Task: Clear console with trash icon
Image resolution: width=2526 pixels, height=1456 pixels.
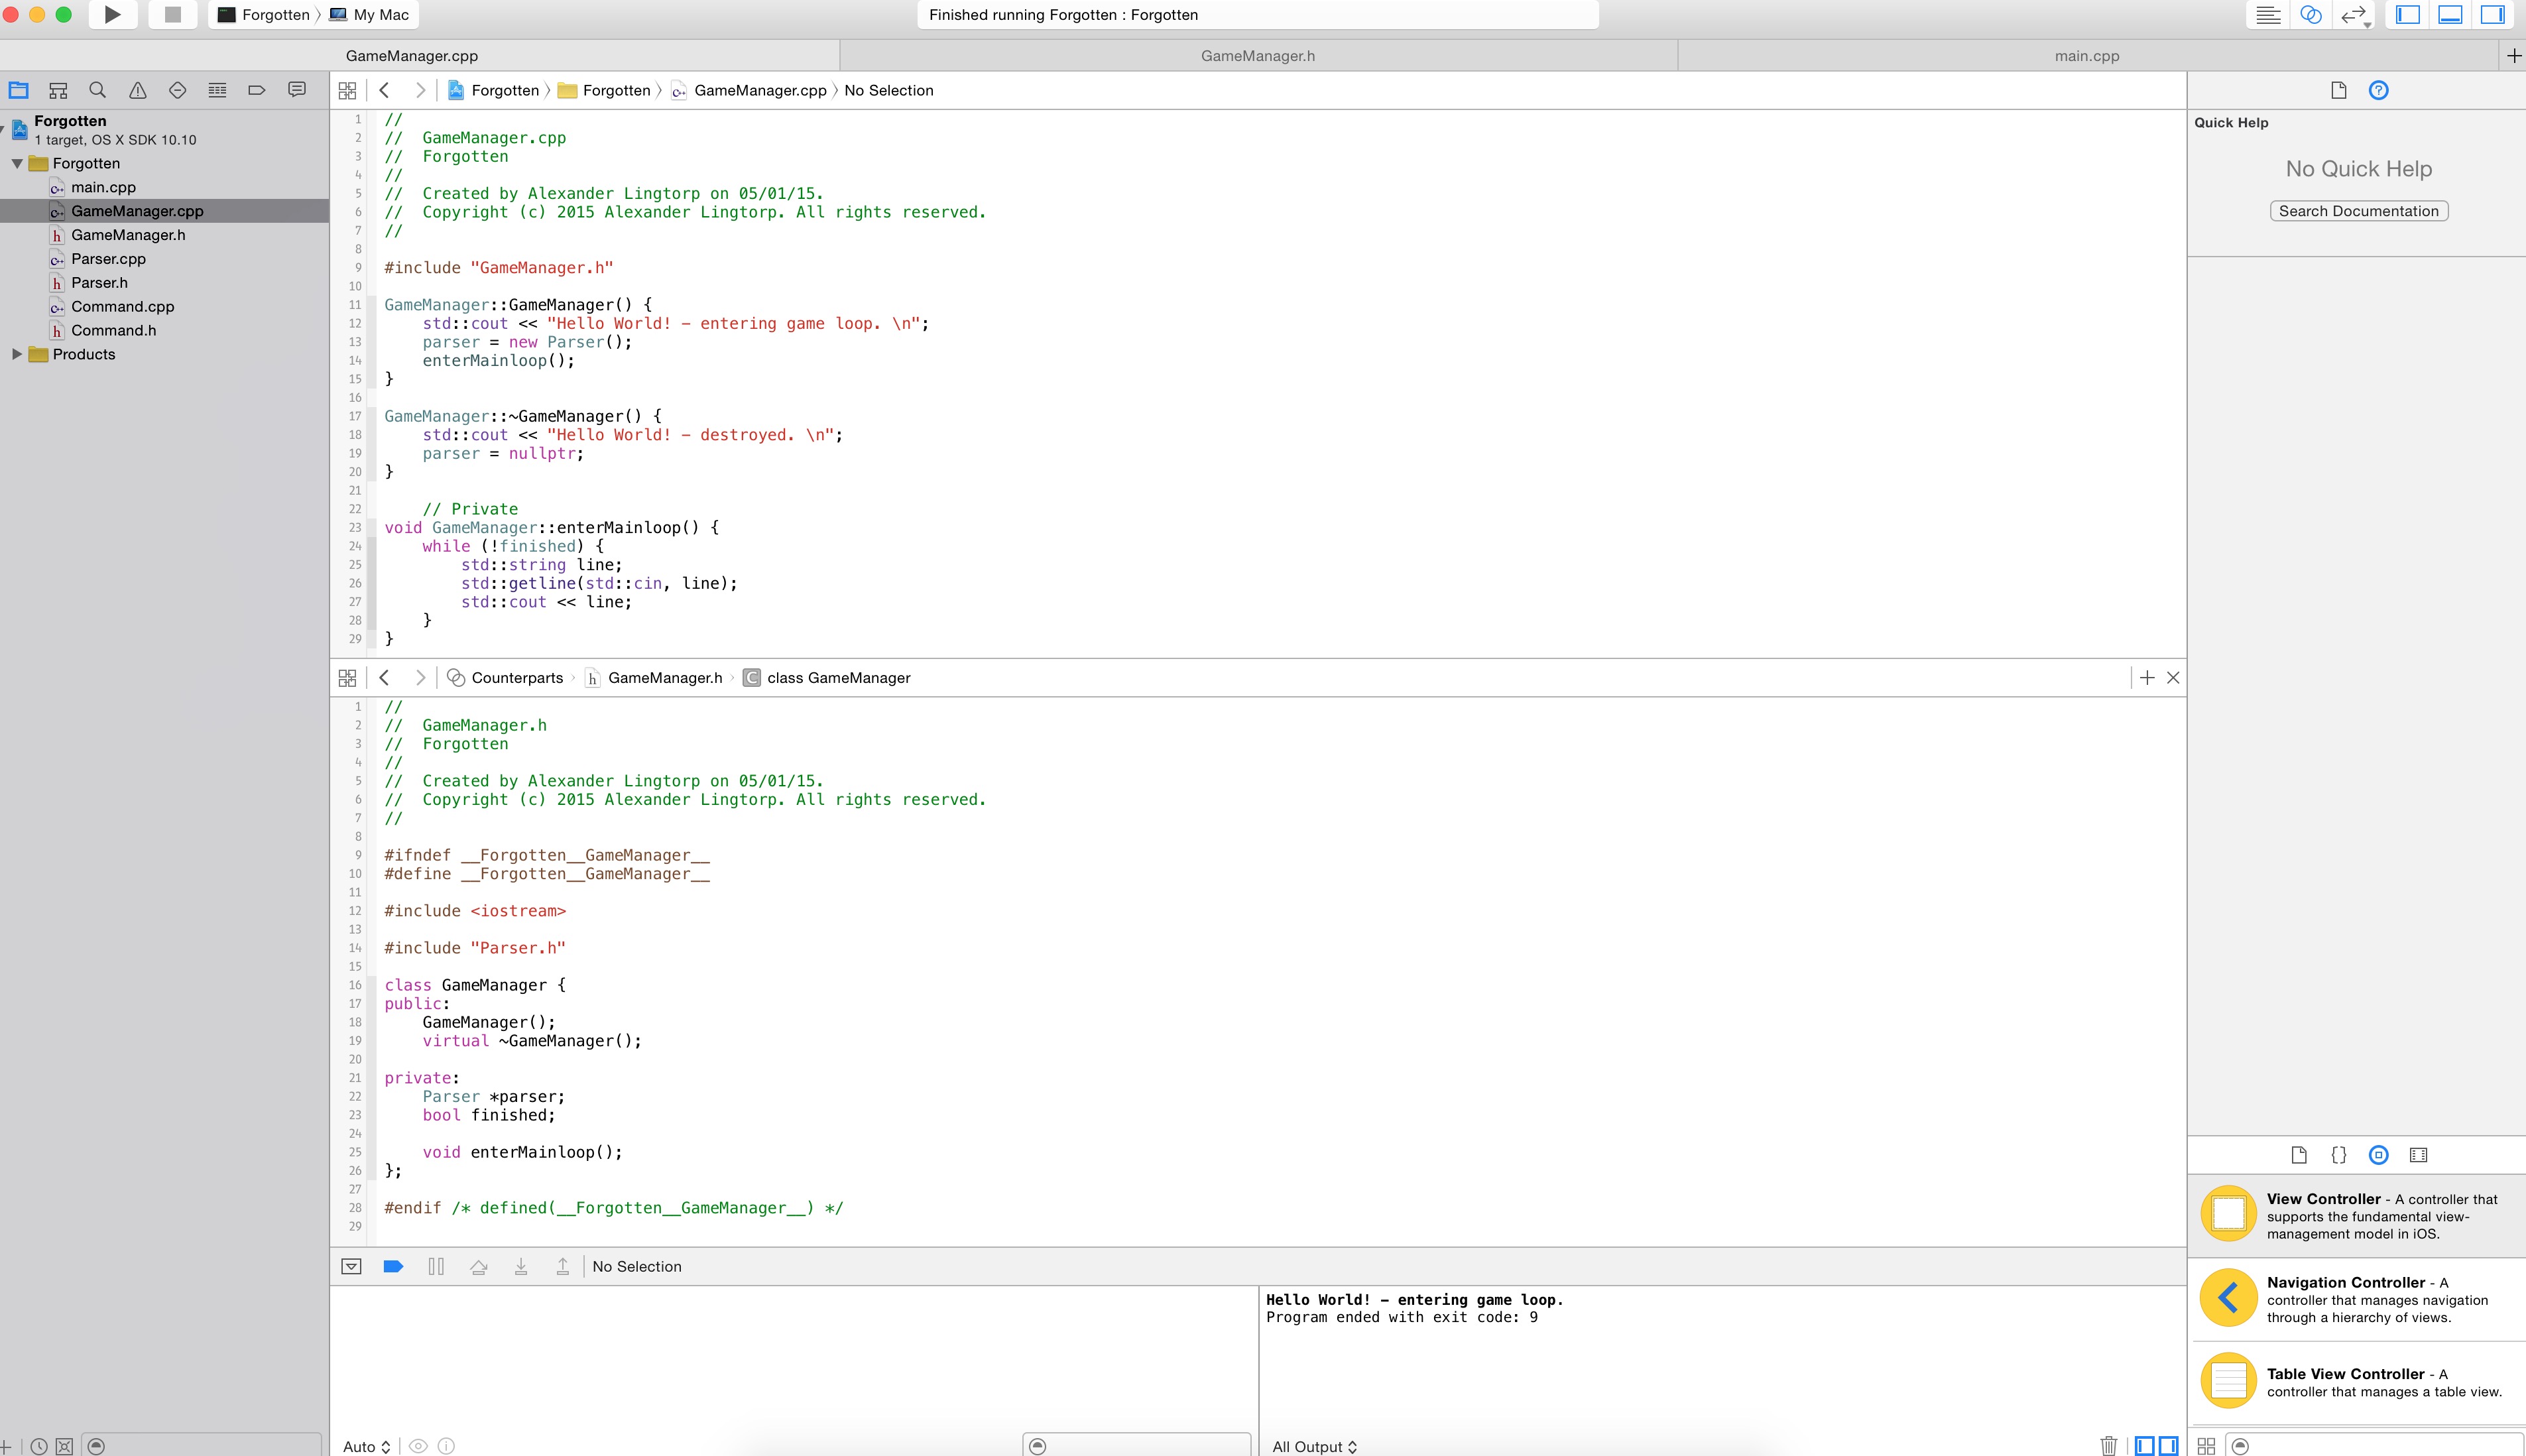Action: (x=2108, y=1445)
